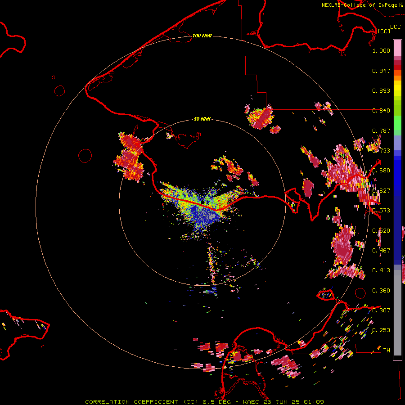Image resolution: width=405 pixels, height=405 pixels.
Task: Pick the gray color bar segment
Action: tap(397, 313)
